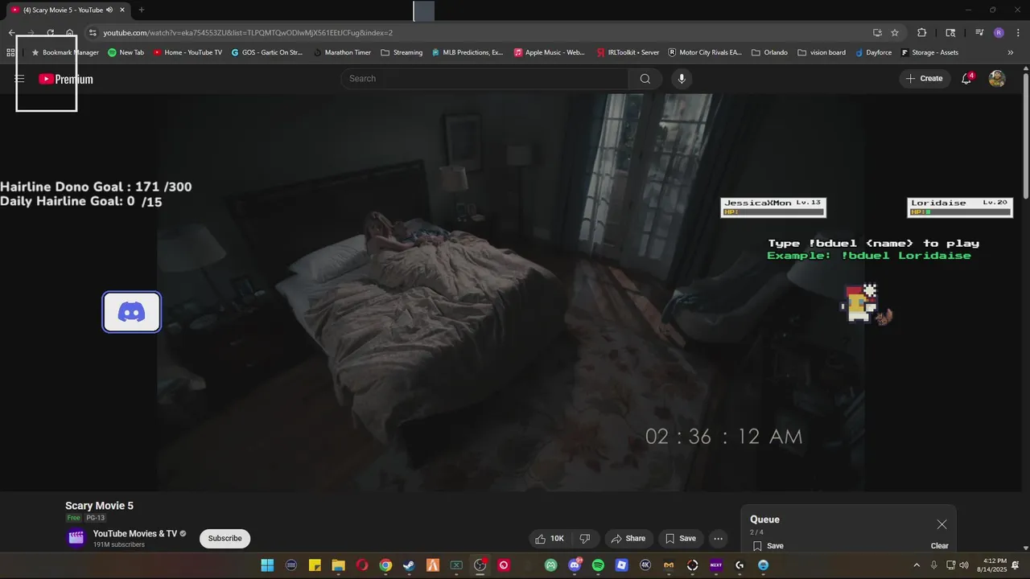1030x579 pixels.
Task: Open Roblox from taskbar
Action: tap(621, 565)
